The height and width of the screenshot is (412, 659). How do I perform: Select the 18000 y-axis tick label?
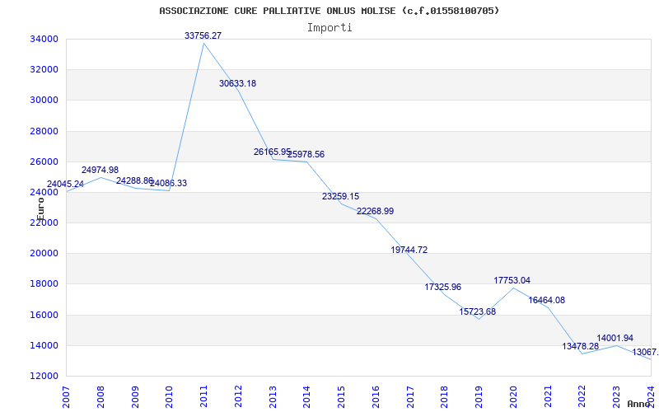tap(44, 284)
